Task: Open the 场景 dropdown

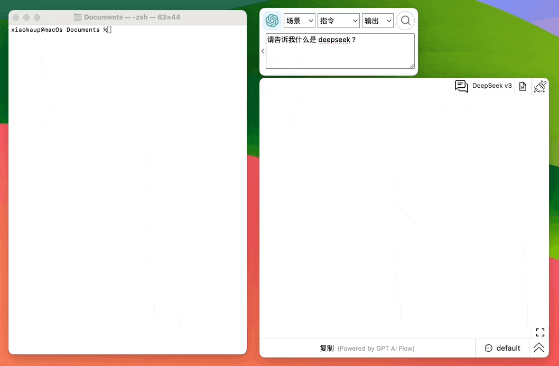Action: pyautogui.click(x=300, y=21)
